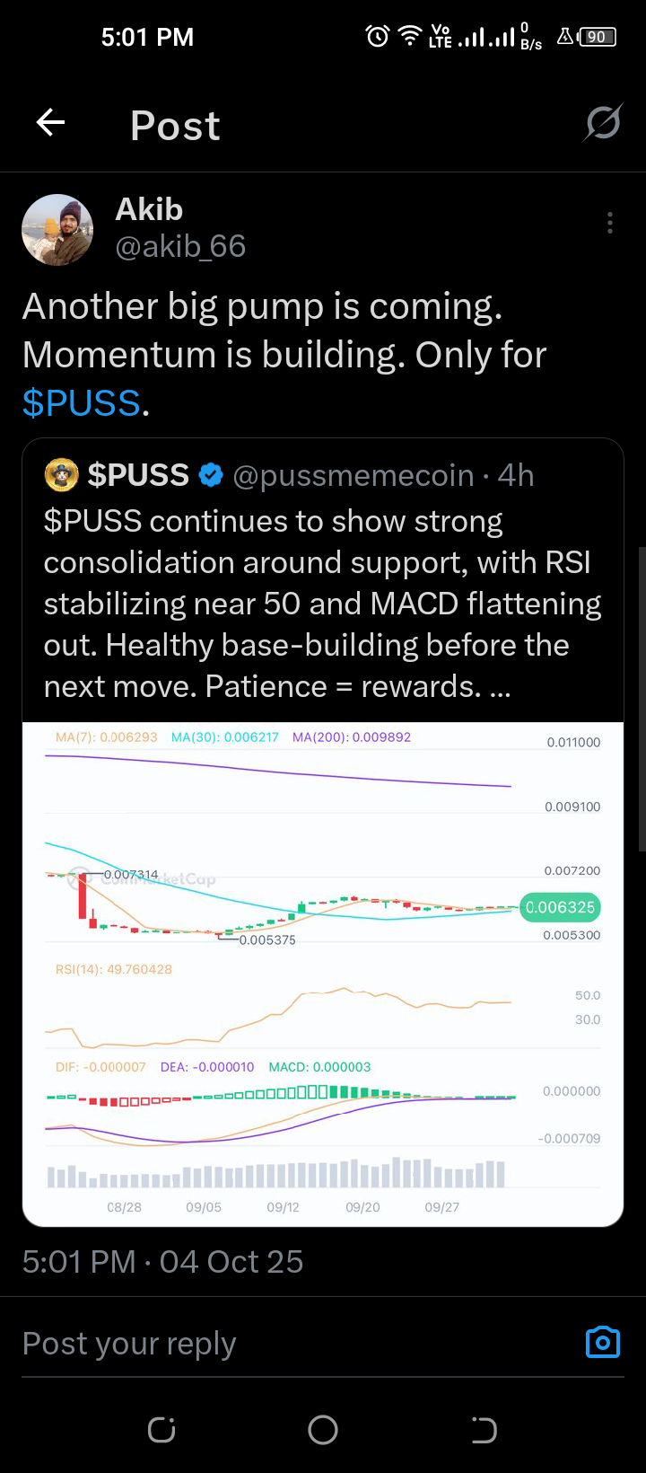This screenshot has height=1473, width=646.
Task: Tap Akib's profile avatar
Action: click(57, 230)
